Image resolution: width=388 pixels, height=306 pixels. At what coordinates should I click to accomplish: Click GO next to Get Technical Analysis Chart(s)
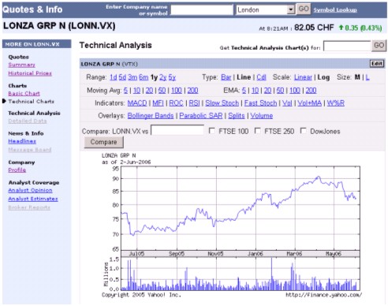click(x=379, y=46)
